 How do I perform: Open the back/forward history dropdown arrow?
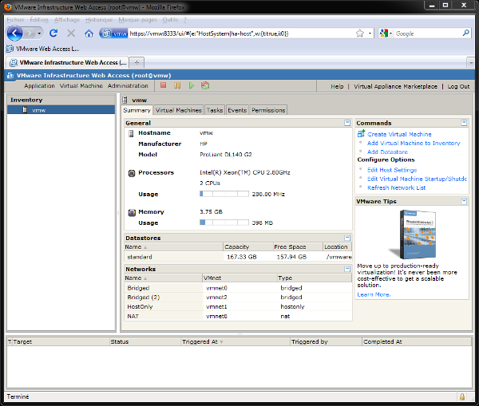[39, 34]
